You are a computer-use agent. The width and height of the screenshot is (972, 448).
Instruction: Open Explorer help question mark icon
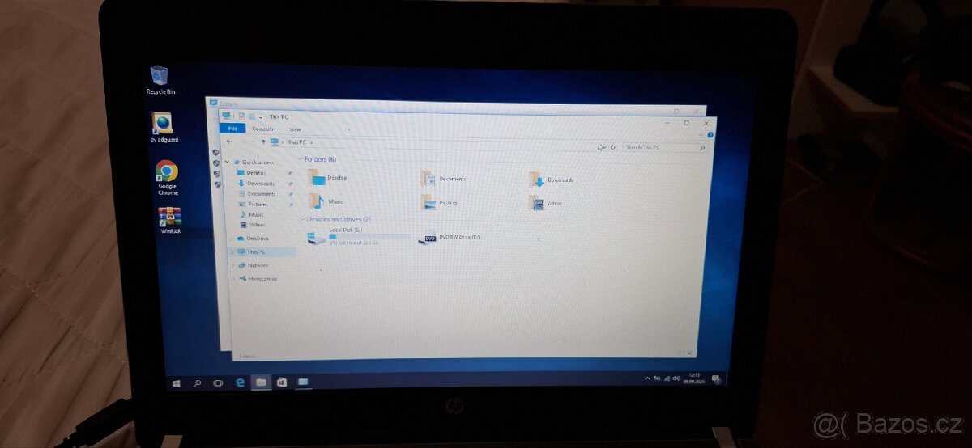click(710, 134)
